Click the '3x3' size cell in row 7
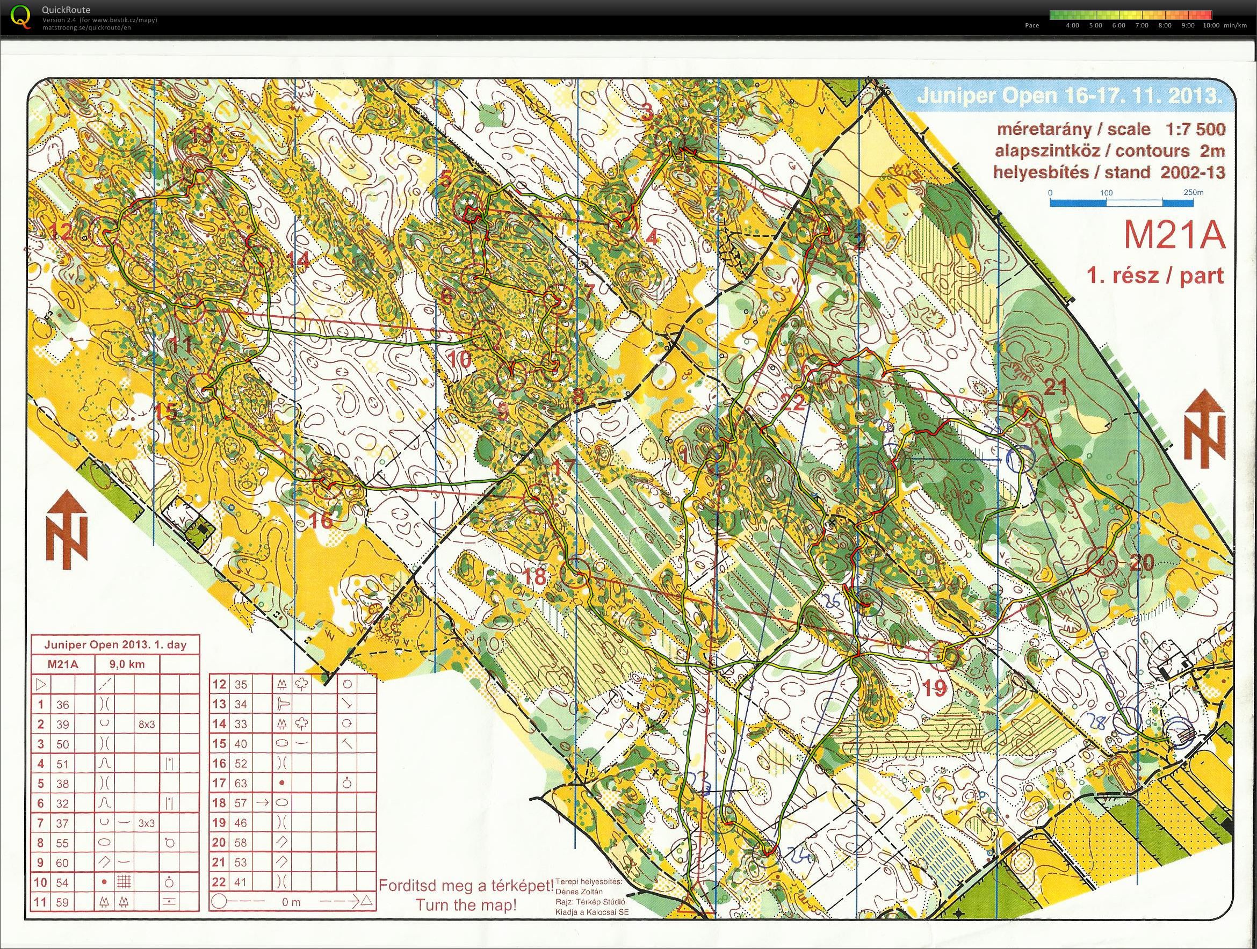Screen dimensions: 1257x949 coord(147,823)
